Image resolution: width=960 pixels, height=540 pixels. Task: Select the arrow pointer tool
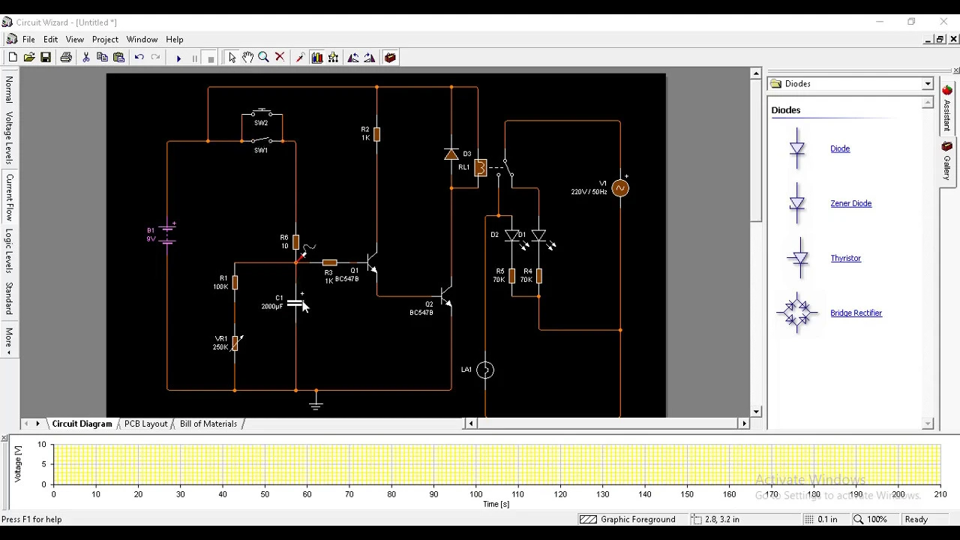(232, 58)
